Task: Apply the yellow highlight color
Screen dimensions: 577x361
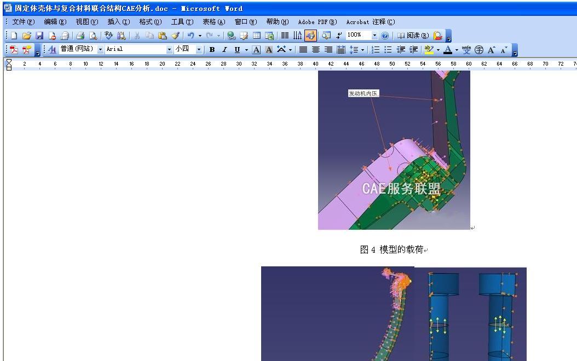Action: tap(429, 50)
